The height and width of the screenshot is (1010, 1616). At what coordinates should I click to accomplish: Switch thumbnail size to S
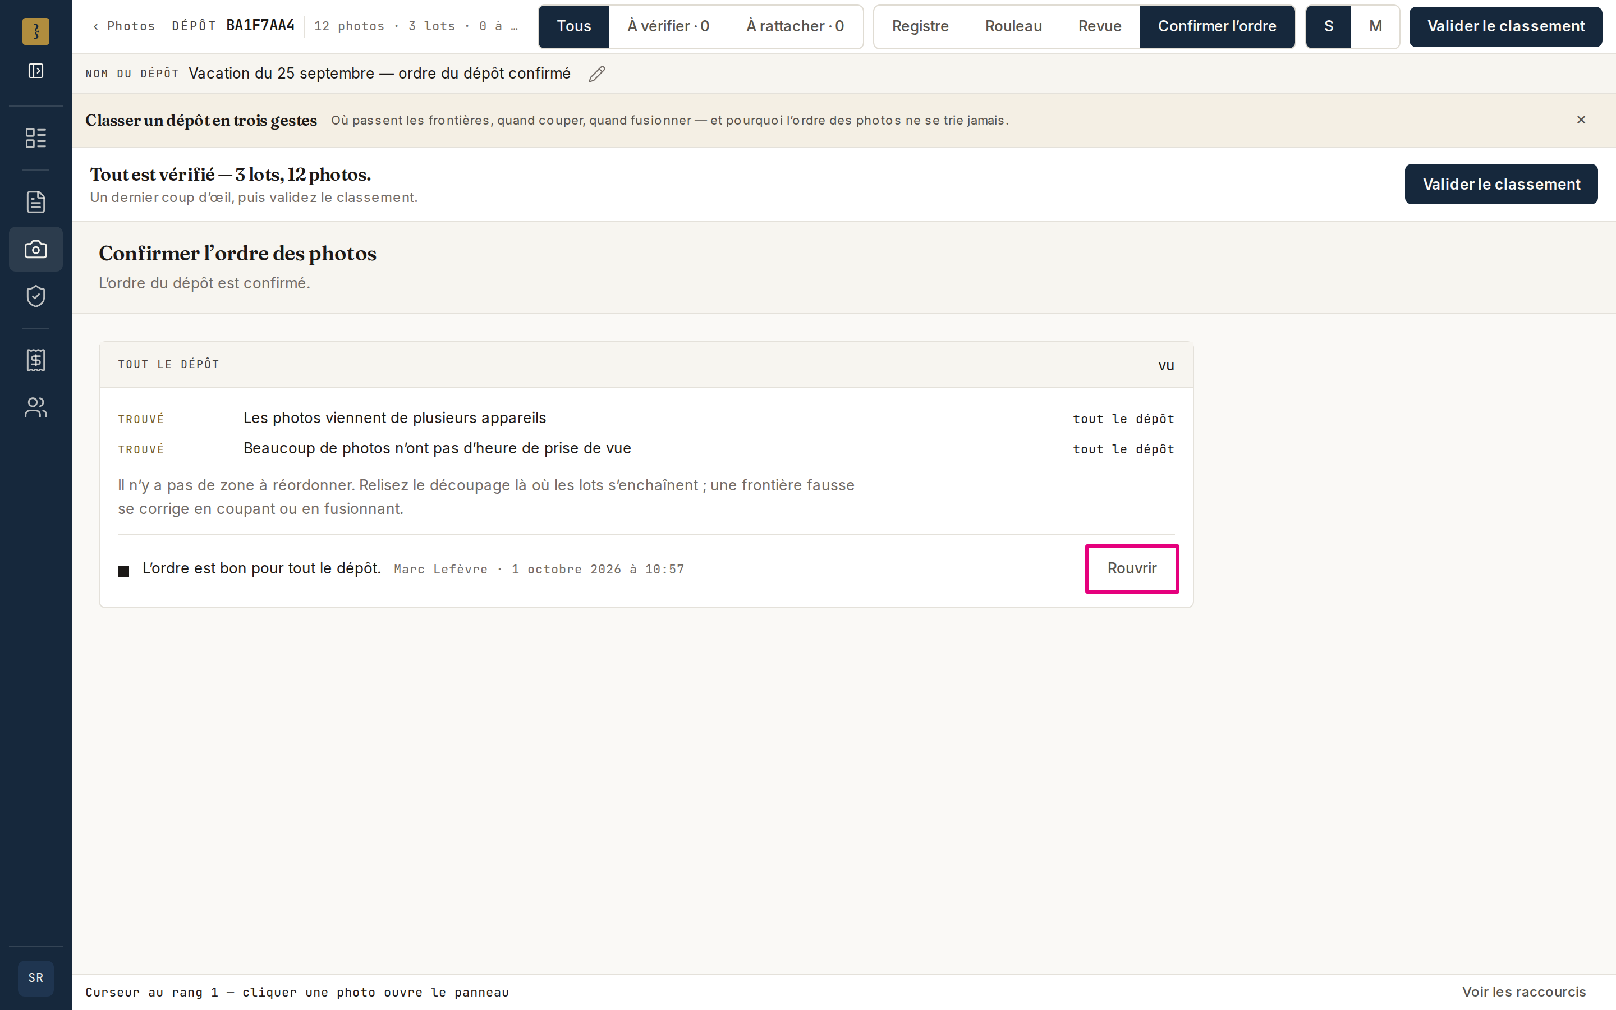[x=1328, y=26]
